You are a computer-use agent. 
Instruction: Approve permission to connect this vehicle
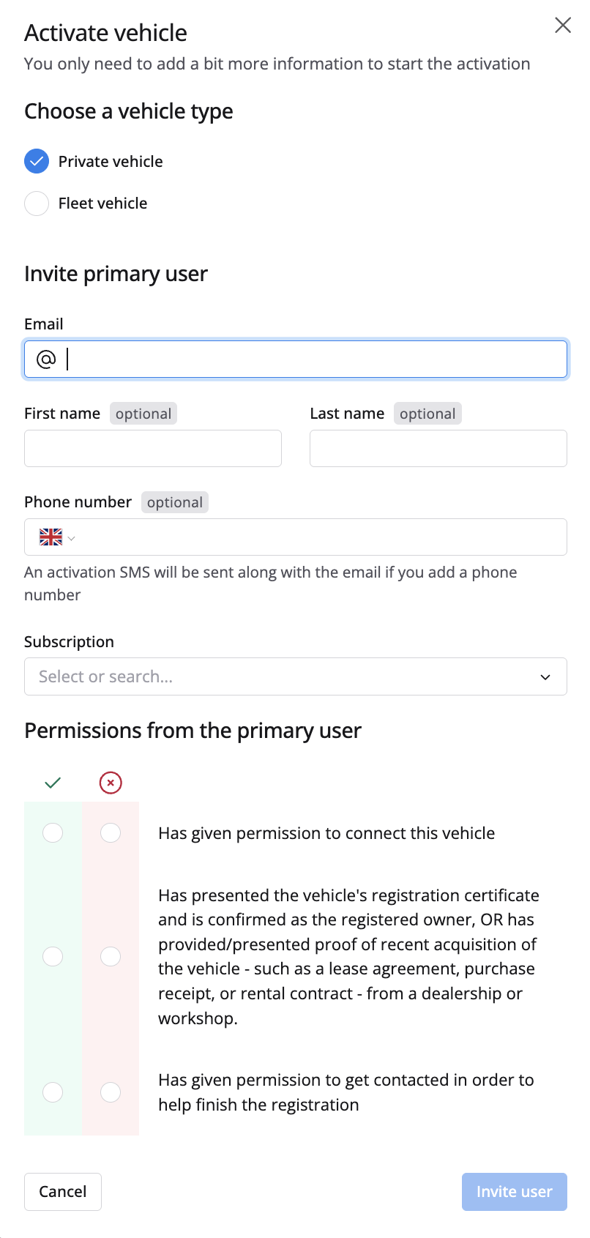(x=53, y=833)
